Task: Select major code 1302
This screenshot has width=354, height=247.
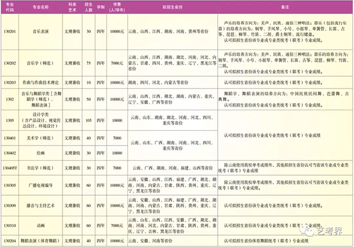Action: (x=9, y=99)
